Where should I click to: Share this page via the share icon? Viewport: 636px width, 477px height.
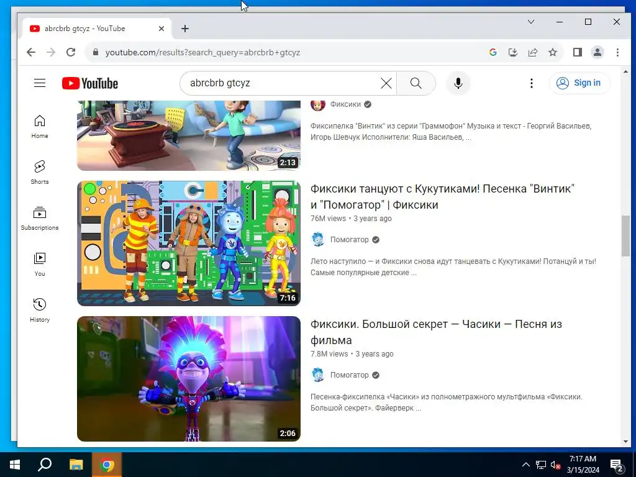(532, 52)
